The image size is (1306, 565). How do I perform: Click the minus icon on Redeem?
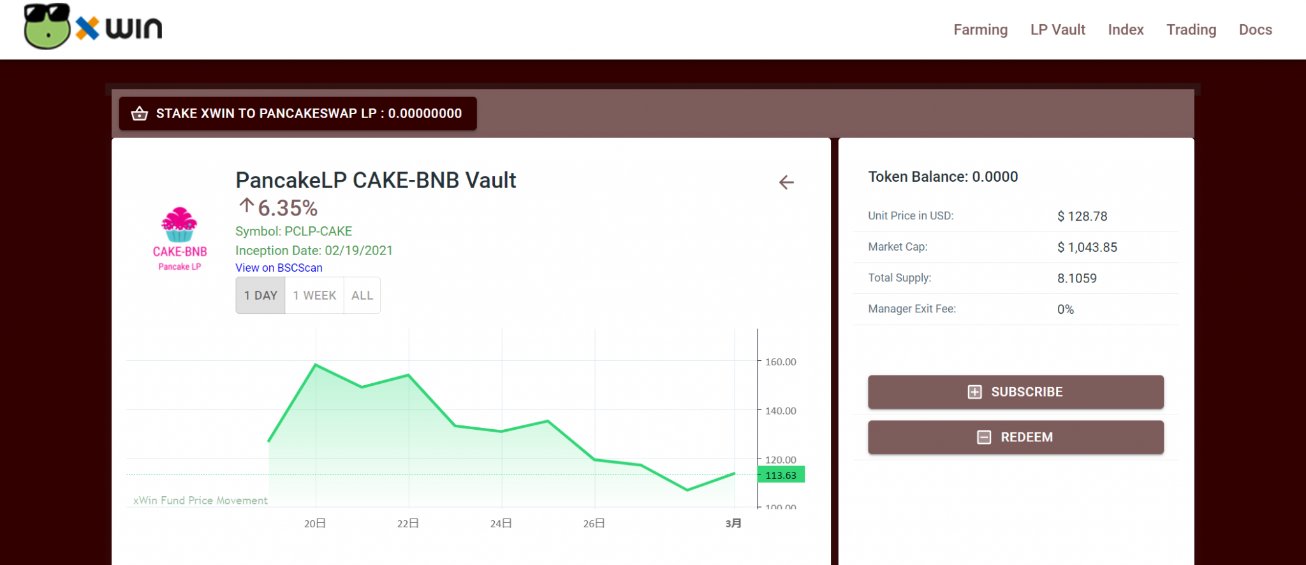point(984,437)
